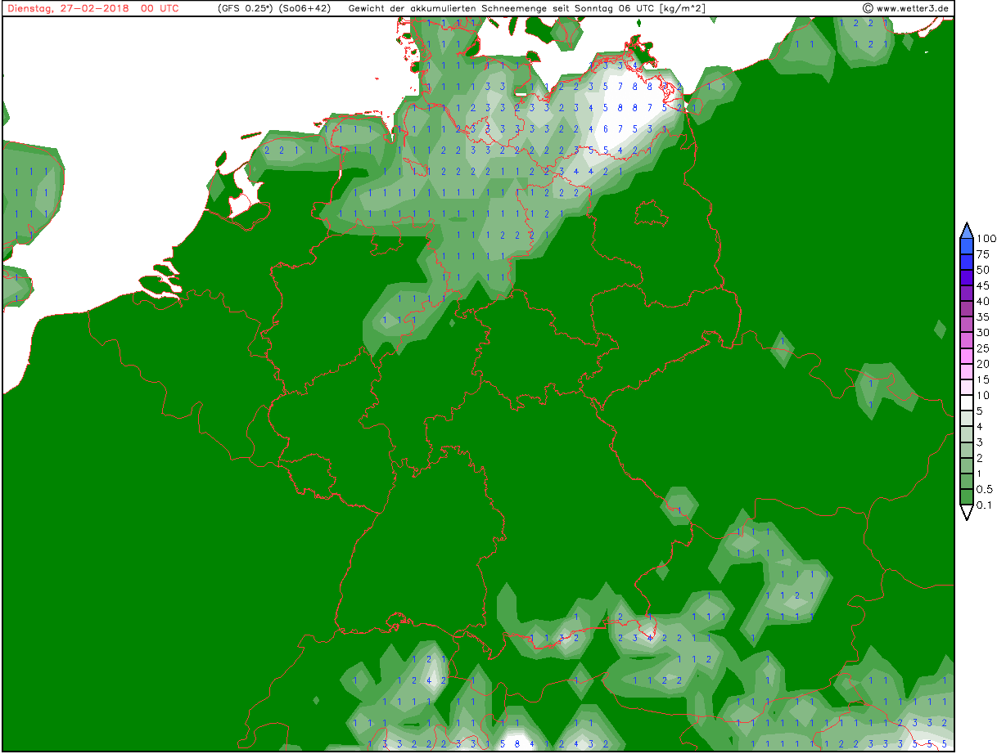Select legend color band between 35 and 40
The width and height of the screenshot is (1006, 754).
point(967,309)
